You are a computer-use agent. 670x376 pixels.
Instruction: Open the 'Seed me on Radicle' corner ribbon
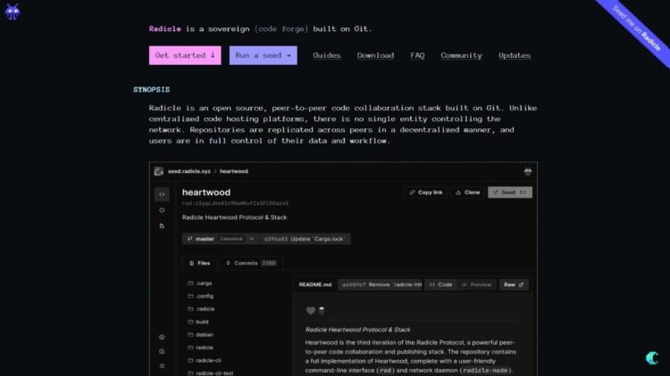click(637, 29)
